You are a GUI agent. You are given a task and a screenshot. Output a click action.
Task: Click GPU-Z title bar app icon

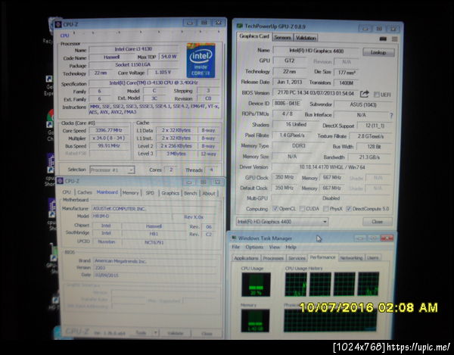click(239, 26)
